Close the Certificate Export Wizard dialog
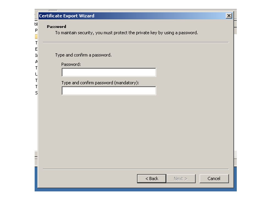This screenshot has width=264, height=198. [x=229, y=16]
